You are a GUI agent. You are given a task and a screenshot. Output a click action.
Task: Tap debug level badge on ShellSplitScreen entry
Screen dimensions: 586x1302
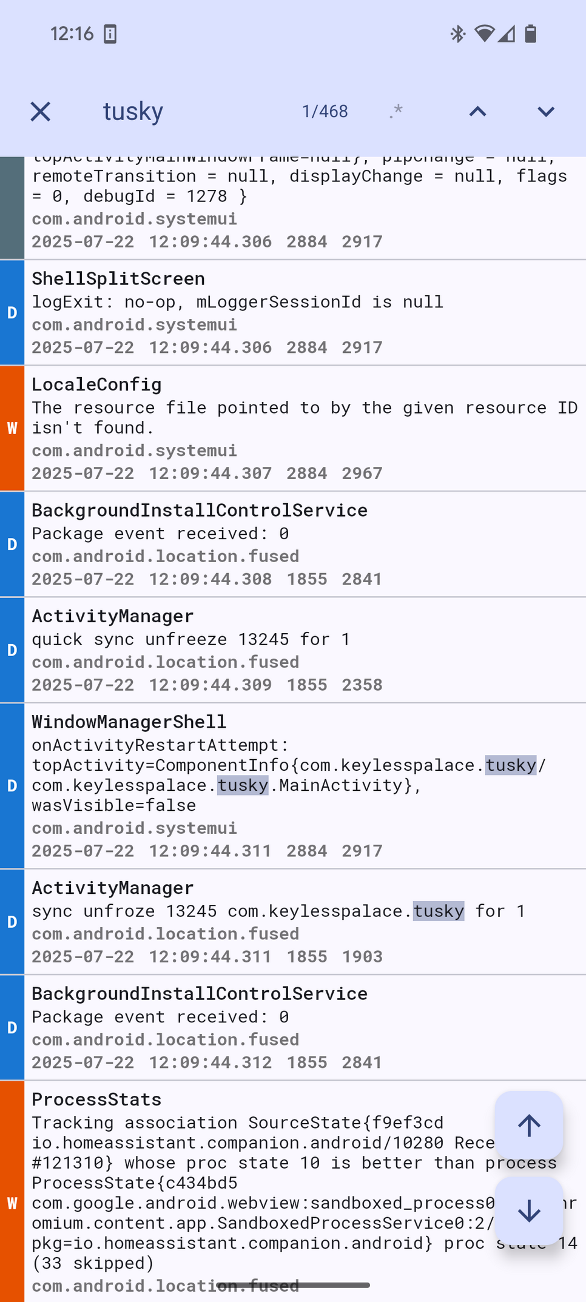coord(12,313)
